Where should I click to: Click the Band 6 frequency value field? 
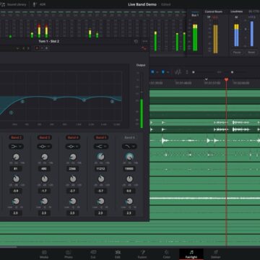129,169
